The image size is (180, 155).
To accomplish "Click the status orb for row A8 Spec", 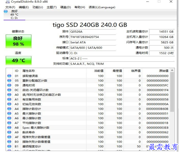I will 9,128.
